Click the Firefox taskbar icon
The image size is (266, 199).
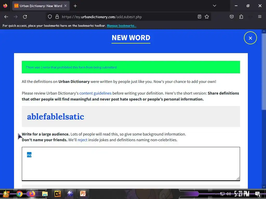[x=32, y=194]
